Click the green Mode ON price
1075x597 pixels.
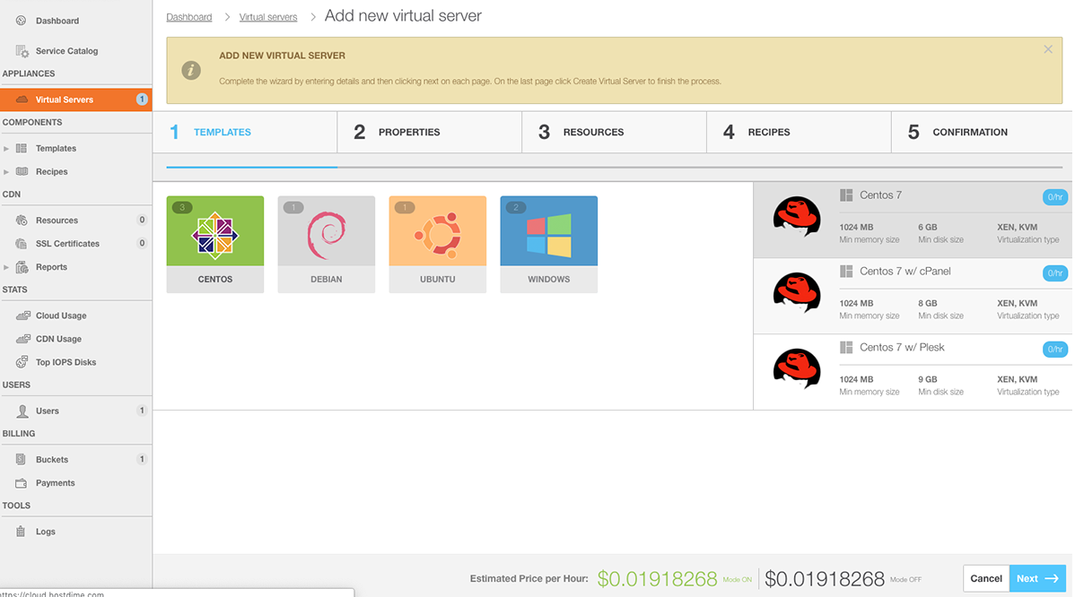(657, 579)
